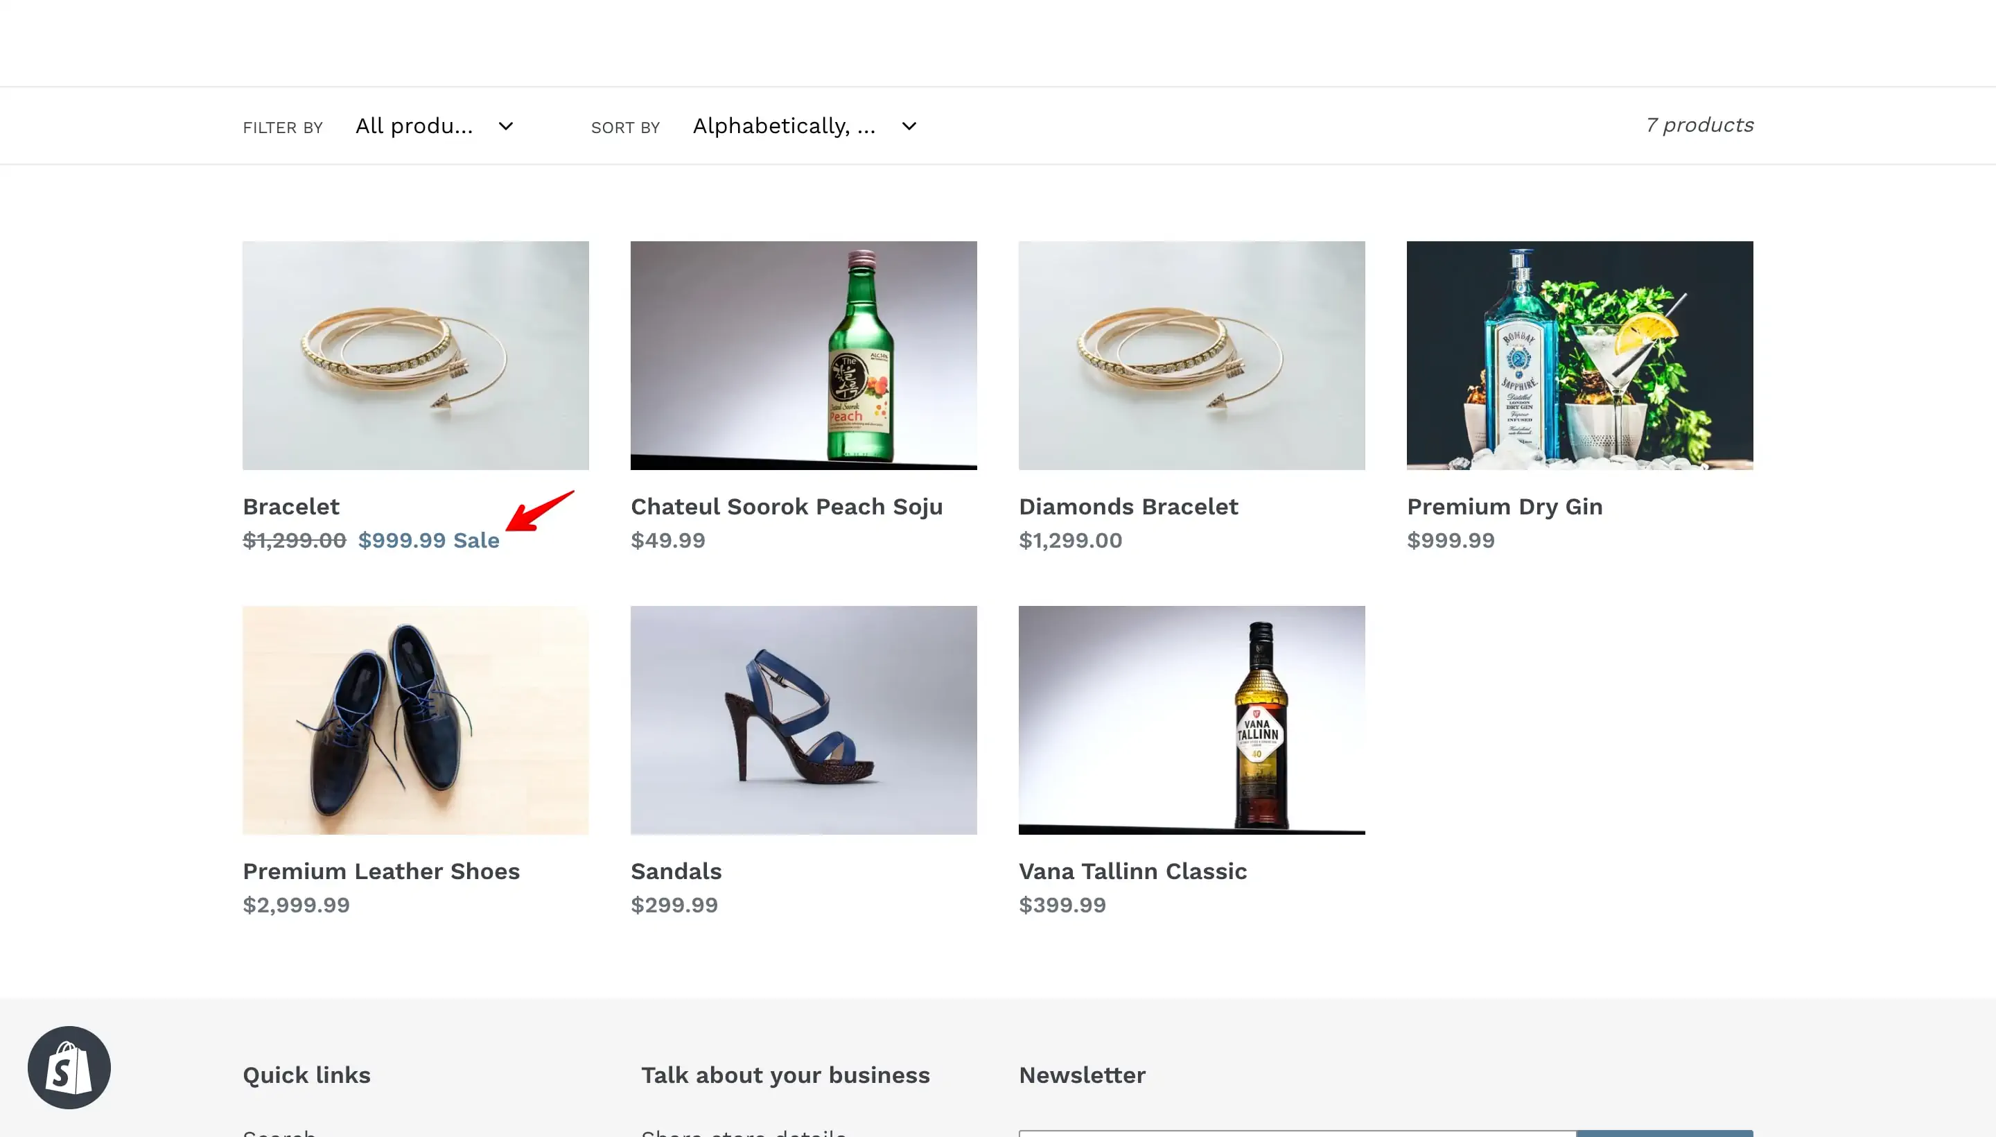Open the Premium Leather Shoes title link
The image size is (1996, 1137).
[381, 871]
